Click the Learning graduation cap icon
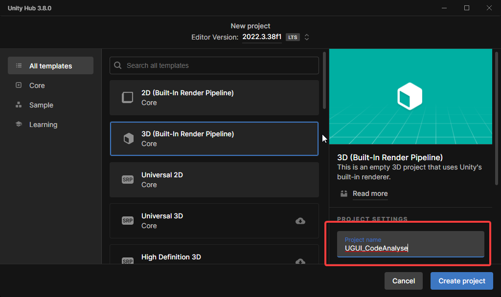Image resolution: width=501 pixels, height=297 pixels. pyautogui.click(x=19, y=124)
